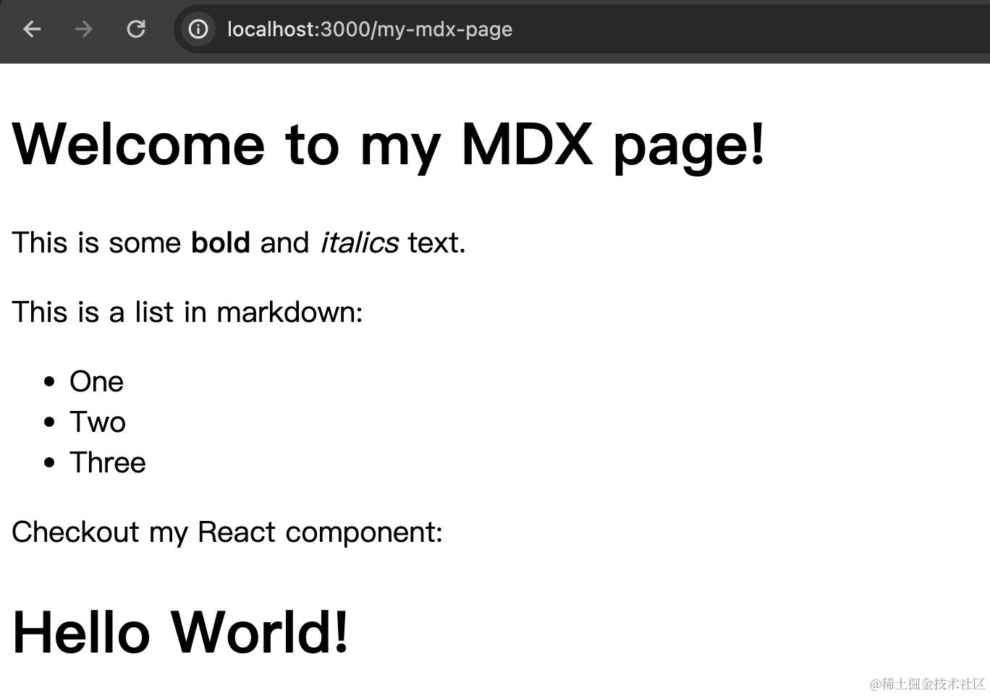This screenshot has height=696, width=990.
Task: Click the watermark text in the bottom corner
Action: (x=927, y=684)
